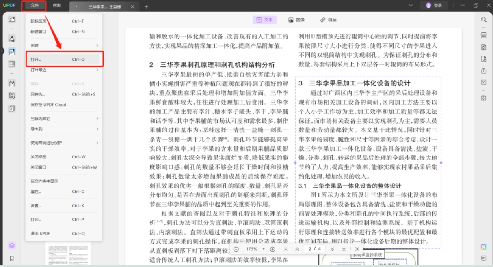Image resolution: width=493 pixels, height=267 pixels.
Task: Select the Comment highlighter tool in left sidebar
Action: click(x=12, y=39)
